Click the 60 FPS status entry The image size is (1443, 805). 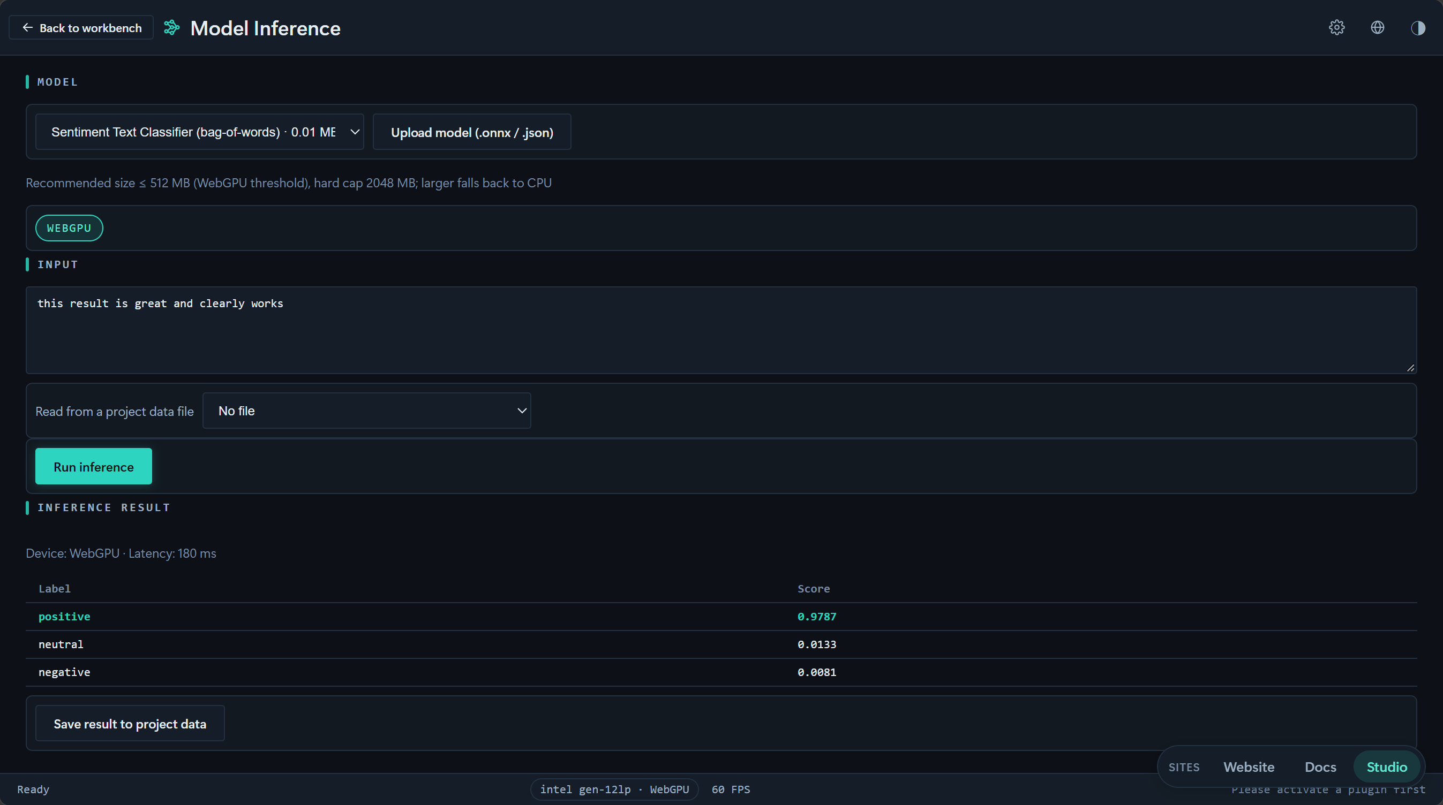pos(731,789)
